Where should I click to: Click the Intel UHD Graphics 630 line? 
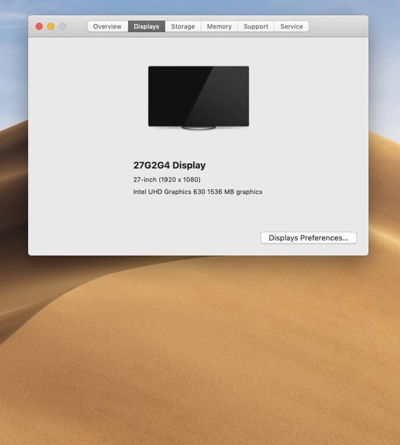pyautogui.click(x=198, y=192)
